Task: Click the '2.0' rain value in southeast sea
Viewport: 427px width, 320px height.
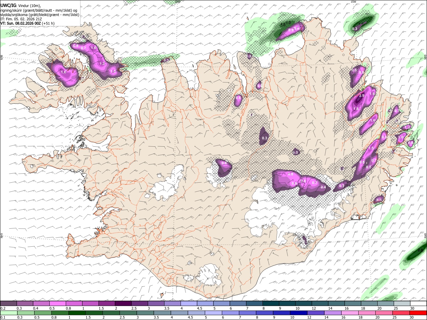Action: point(420,250)
